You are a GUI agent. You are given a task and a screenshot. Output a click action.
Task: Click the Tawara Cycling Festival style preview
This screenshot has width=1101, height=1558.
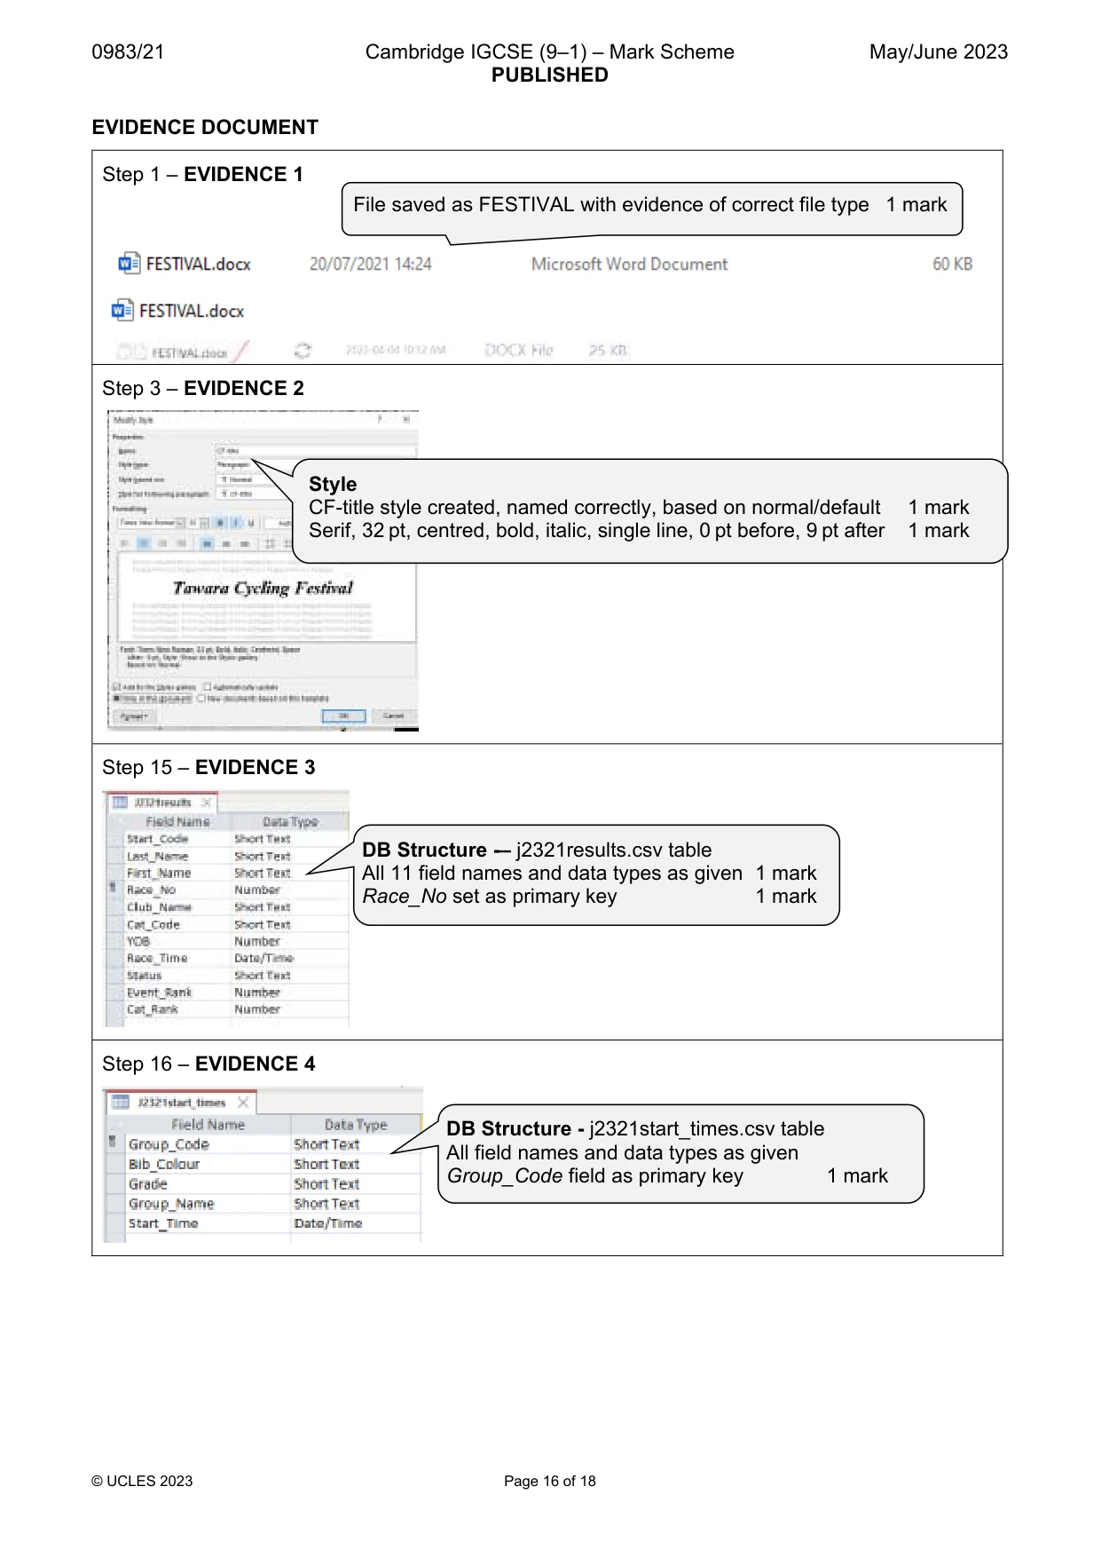263,588
